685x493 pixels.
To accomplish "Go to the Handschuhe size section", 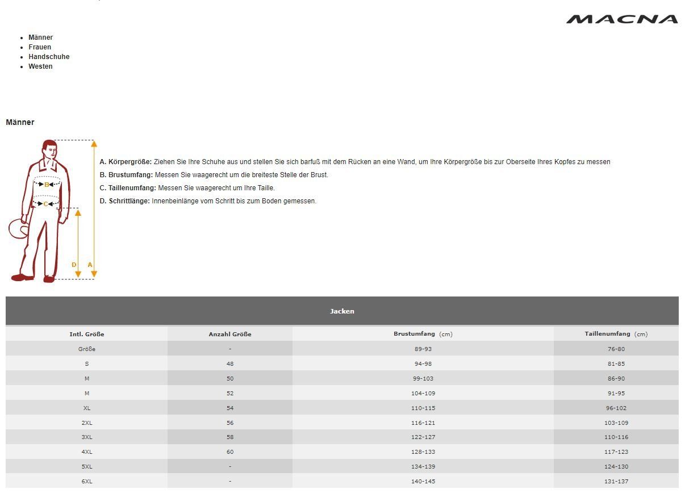I will pos(49,57).
